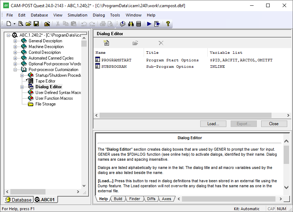Click the Name column header
Image resolution: width=293 pixels, height=212 pixels.
101,53
